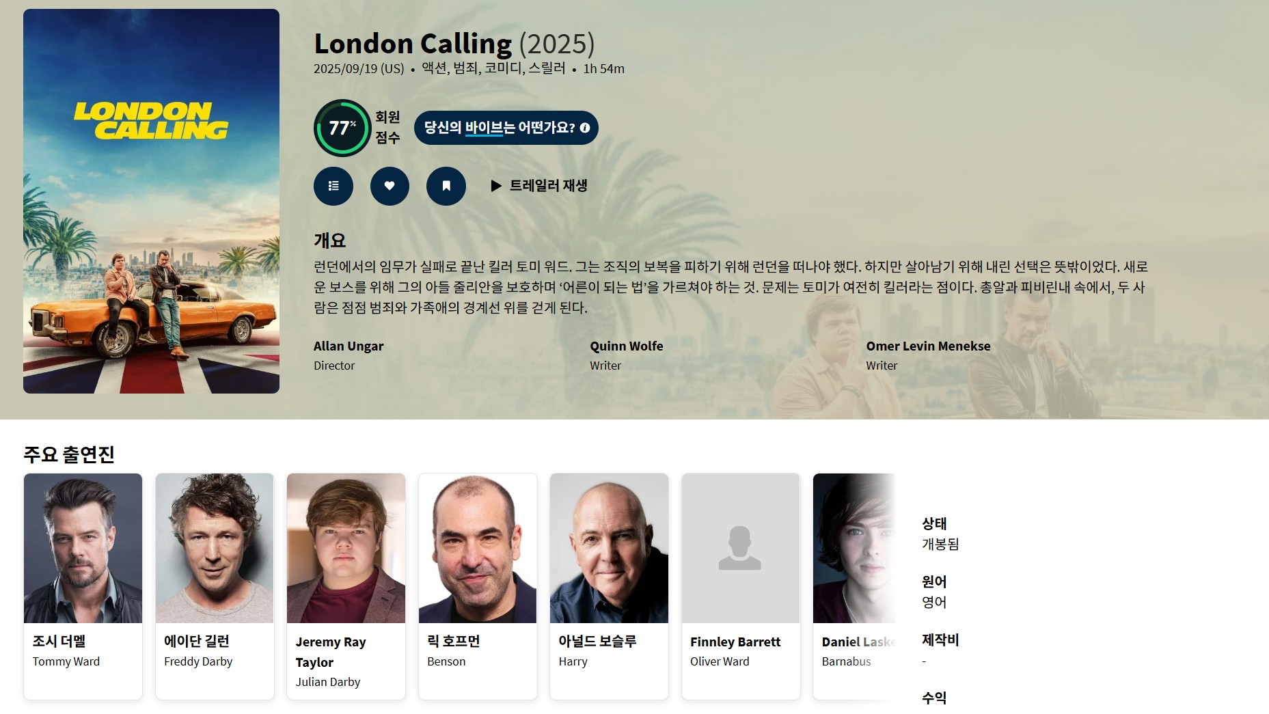1269x714 pixels.
Task: Click Finnley Barrett's placeholder avatar icon
Action: [740, 548]
